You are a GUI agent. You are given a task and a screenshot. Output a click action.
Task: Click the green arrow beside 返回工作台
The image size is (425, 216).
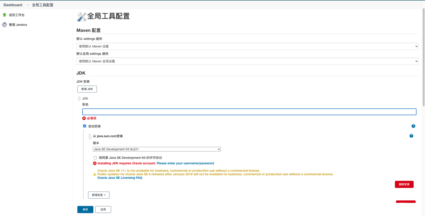coord(4,15)
